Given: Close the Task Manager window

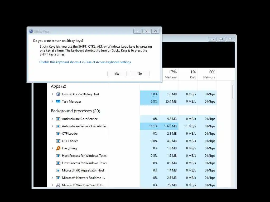Looking at the screenshot, I should coord(230,39).
